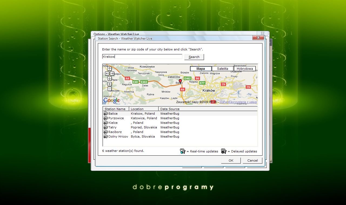
Task: Click the Tatry station icon
Action: (x=105, y=127)
